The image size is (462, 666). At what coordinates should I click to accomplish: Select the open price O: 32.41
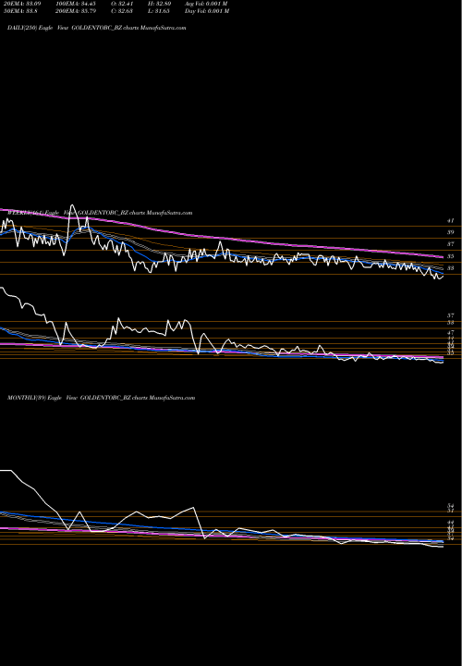tap(122, 4)
